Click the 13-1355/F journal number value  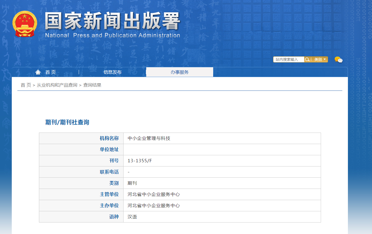click(139, 161)
